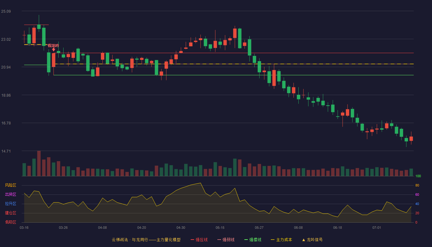Click the 03-26 date axis label
Image resolution: width=432 pixels, height=247 pixels.
coord(63,228)
